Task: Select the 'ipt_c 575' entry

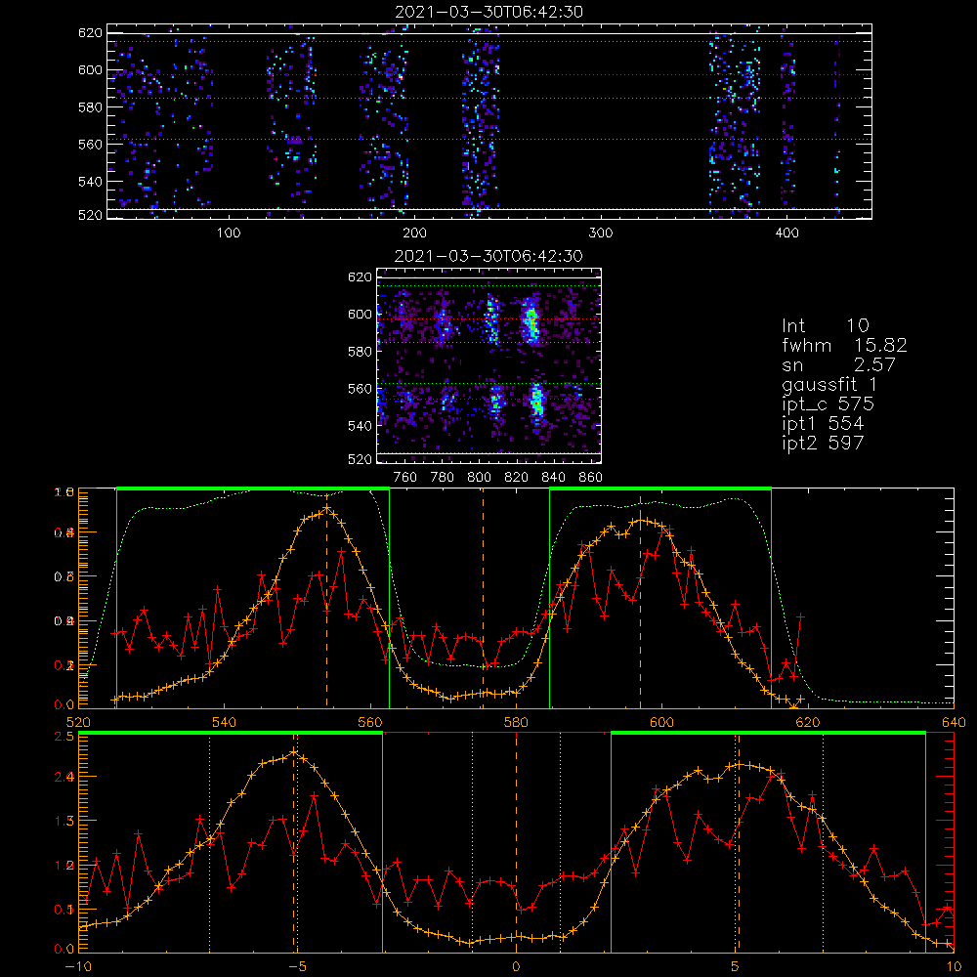Action: [x=828, y=404]
